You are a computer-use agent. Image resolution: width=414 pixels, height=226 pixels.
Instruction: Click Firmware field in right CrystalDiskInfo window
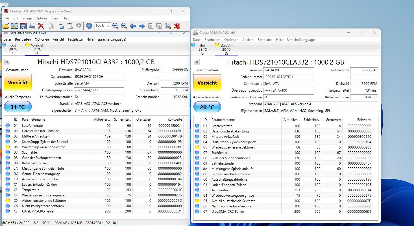[288, 70]
